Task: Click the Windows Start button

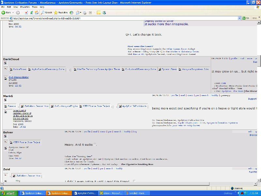Action: (x=8, y=193)
